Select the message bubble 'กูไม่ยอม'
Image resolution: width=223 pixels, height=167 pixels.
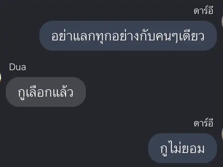183,149
